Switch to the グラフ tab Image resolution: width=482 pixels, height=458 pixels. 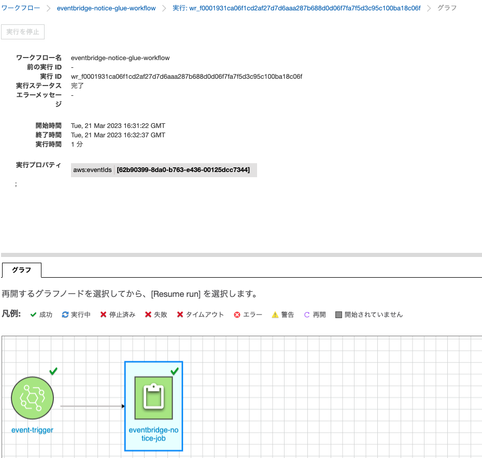click(x=22, y=270)
